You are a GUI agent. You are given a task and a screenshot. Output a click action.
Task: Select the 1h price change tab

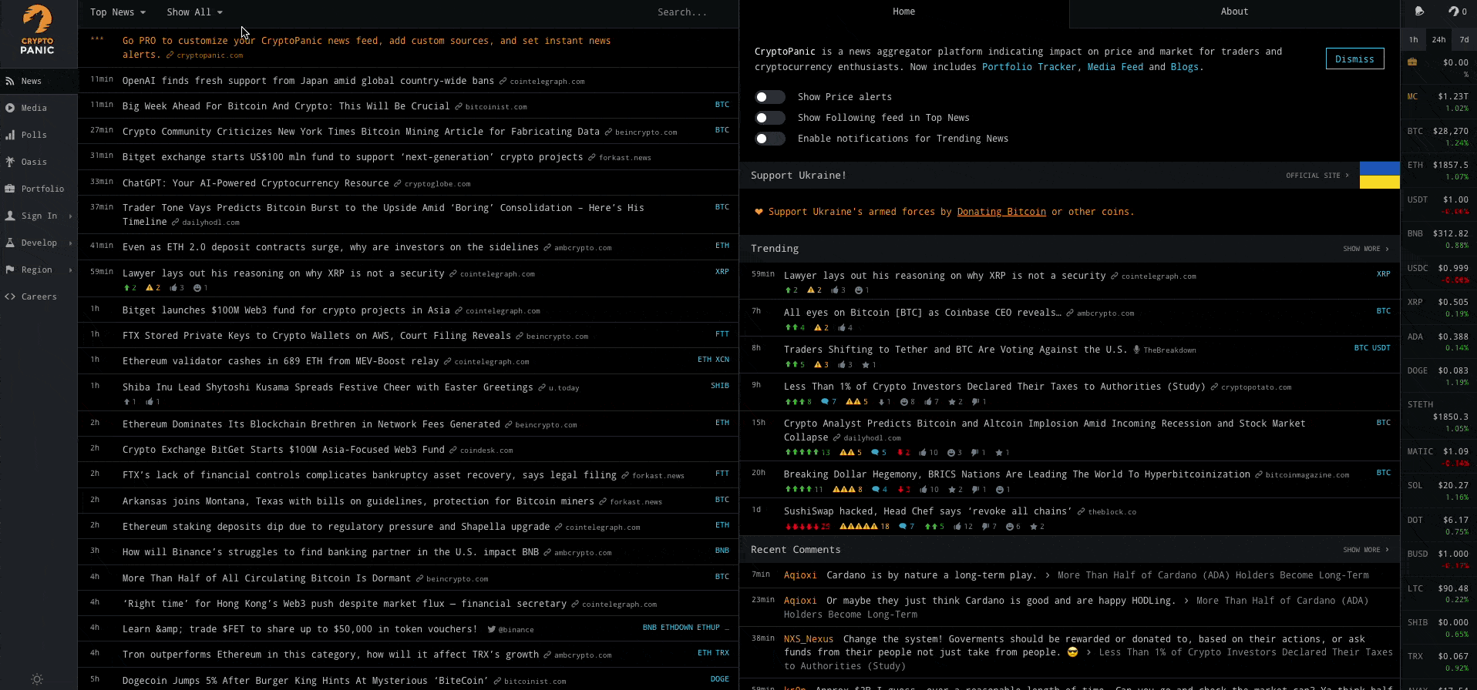pos(1413,39)
